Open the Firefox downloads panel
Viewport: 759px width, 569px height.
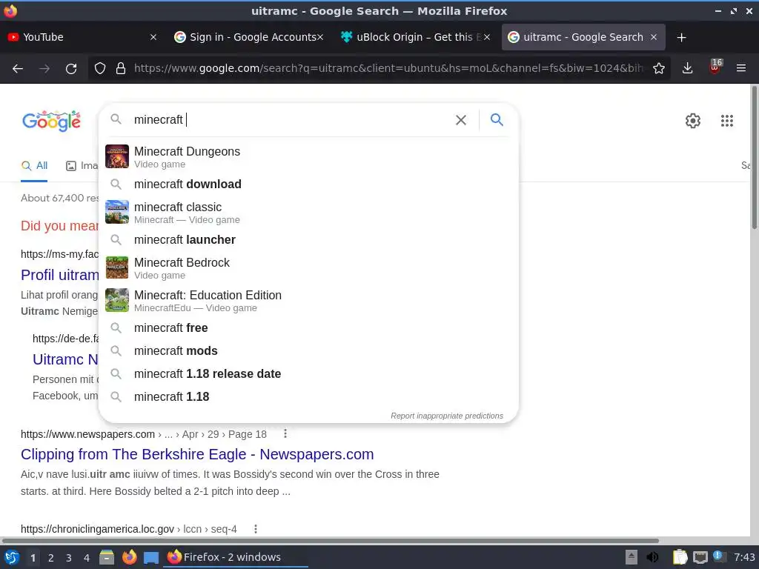pos(687,68)
